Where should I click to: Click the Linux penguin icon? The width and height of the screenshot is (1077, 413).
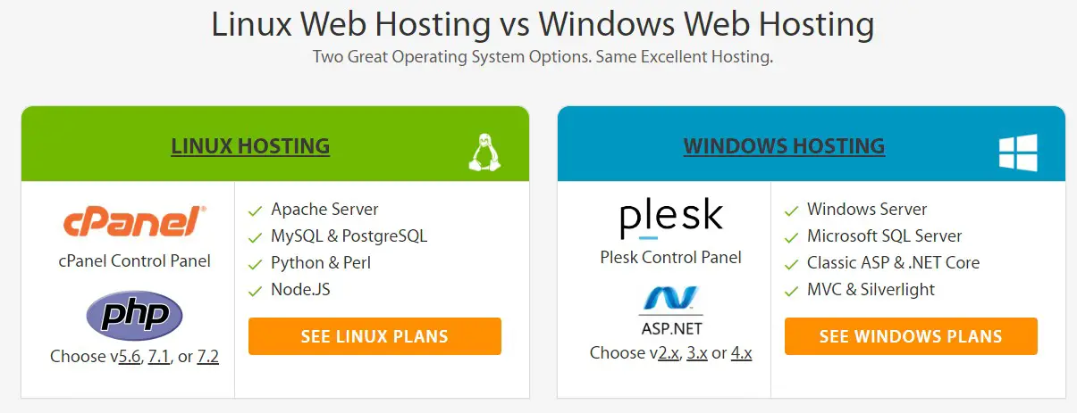pyautogui.click(x=483, y=153)
